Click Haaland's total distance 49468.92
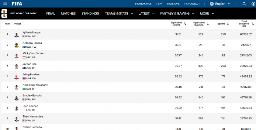This screenshot has height=130, width=256. click(x=246, y=76)
